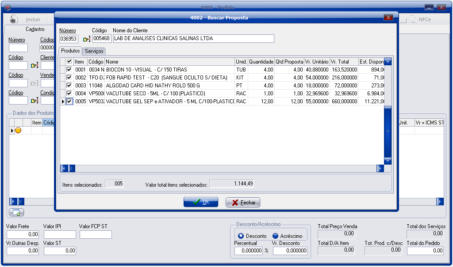Image resolution: width=453 pixels, height=267 pixels.
Task: Select the Produtos tab
Action: pos(70,51)
